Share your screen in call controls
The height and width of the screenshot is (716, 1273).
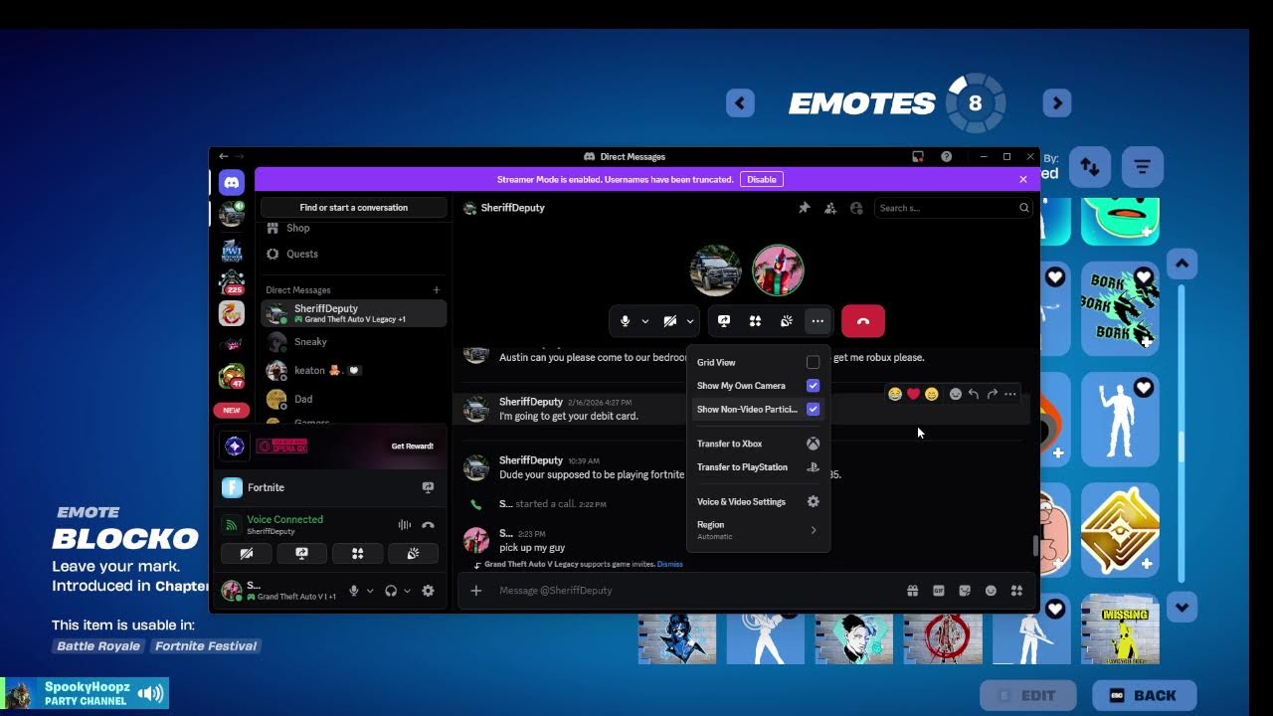coord(724,321)
